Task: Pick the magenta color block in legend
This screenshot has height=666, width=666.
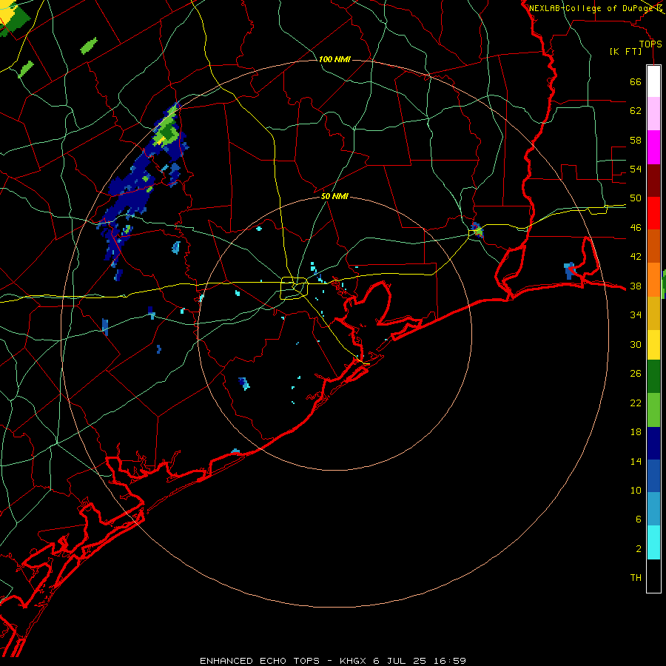Action: 653,147
